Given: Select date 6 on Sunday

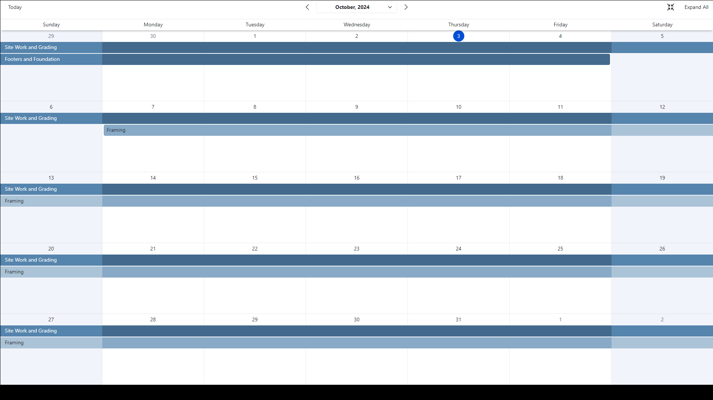Looking at the screenshot, I should point(51,107).
